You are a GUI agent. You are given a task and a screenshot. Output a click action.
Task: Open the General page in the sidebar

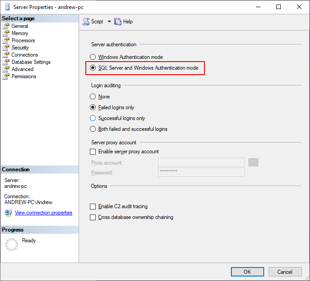coord(20,26)
